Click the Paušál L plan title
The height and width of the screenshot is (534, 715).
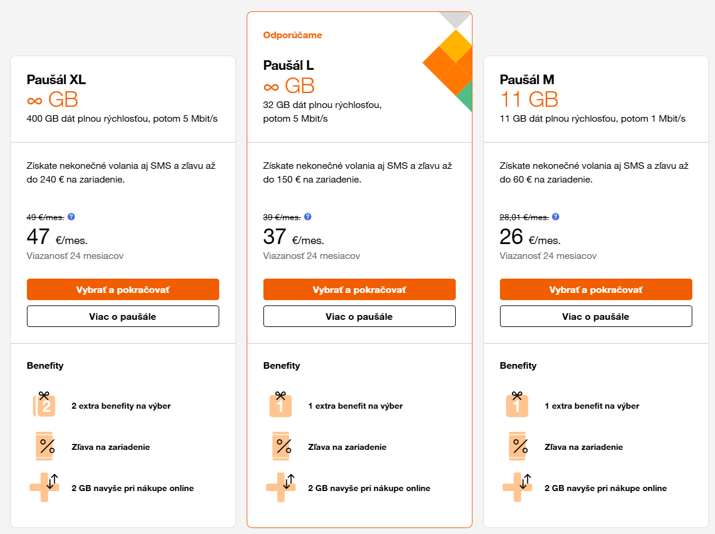(288, 66)
